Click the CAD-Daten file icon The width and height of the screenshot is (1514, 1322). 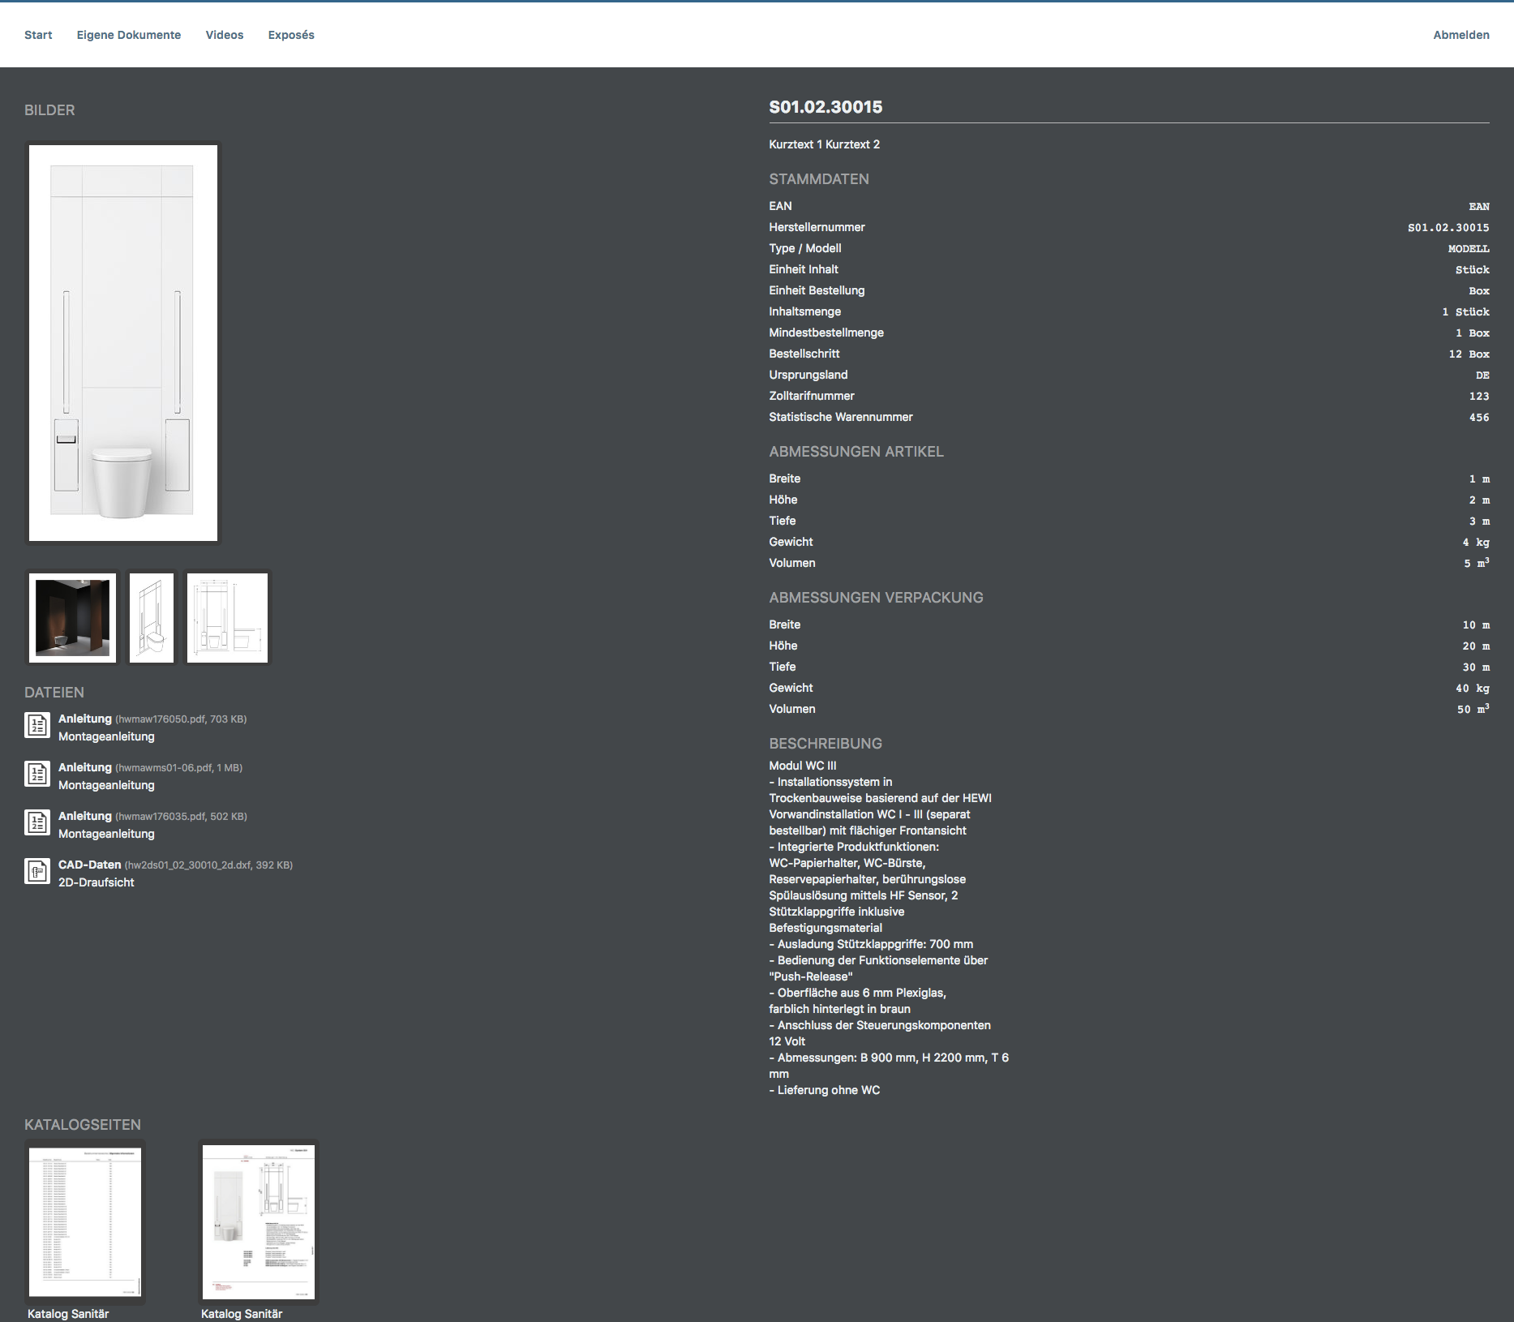tap(37, 871)
